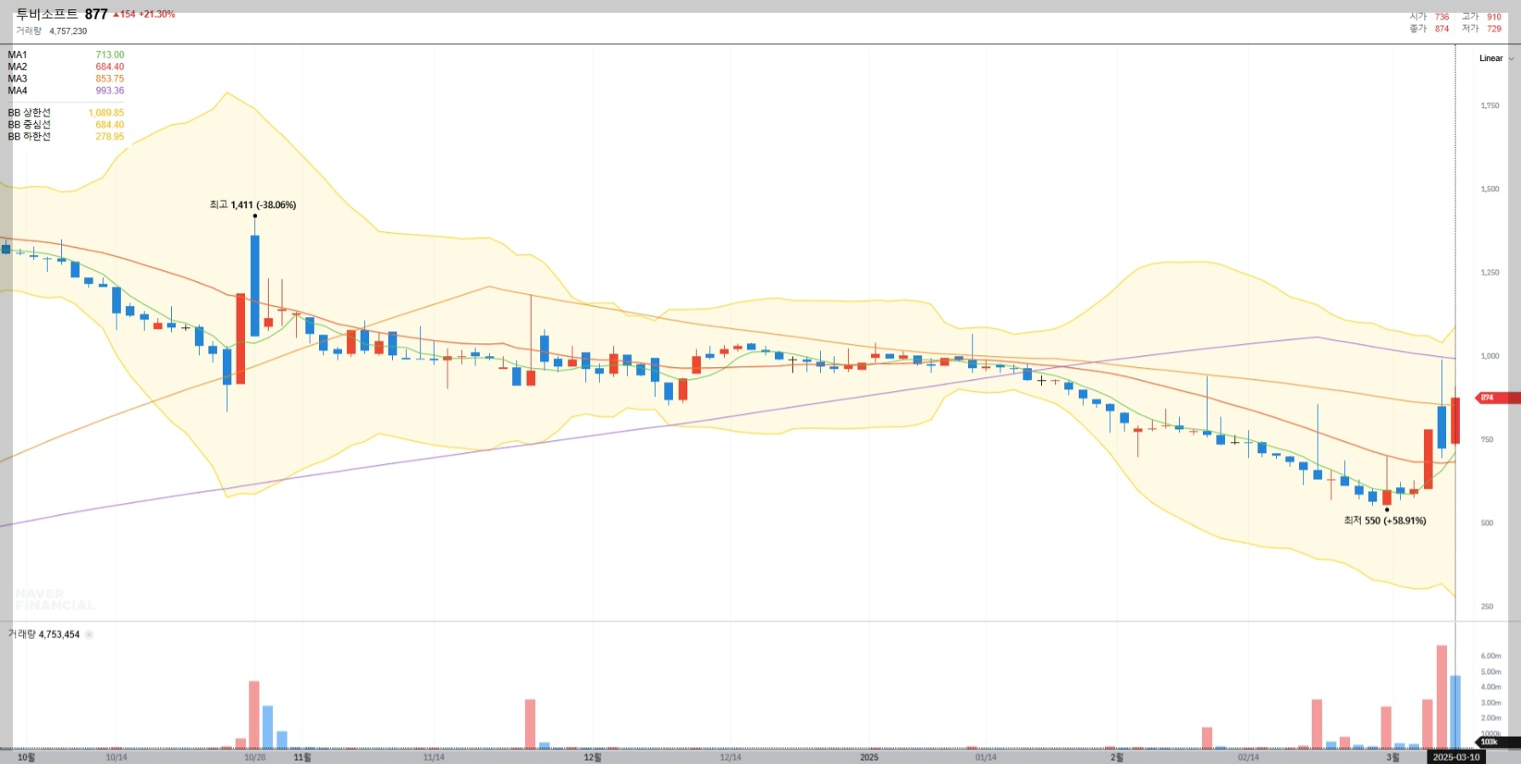Click the 10월 label on the time axis
1521x764 pixels.
[26, 757]
